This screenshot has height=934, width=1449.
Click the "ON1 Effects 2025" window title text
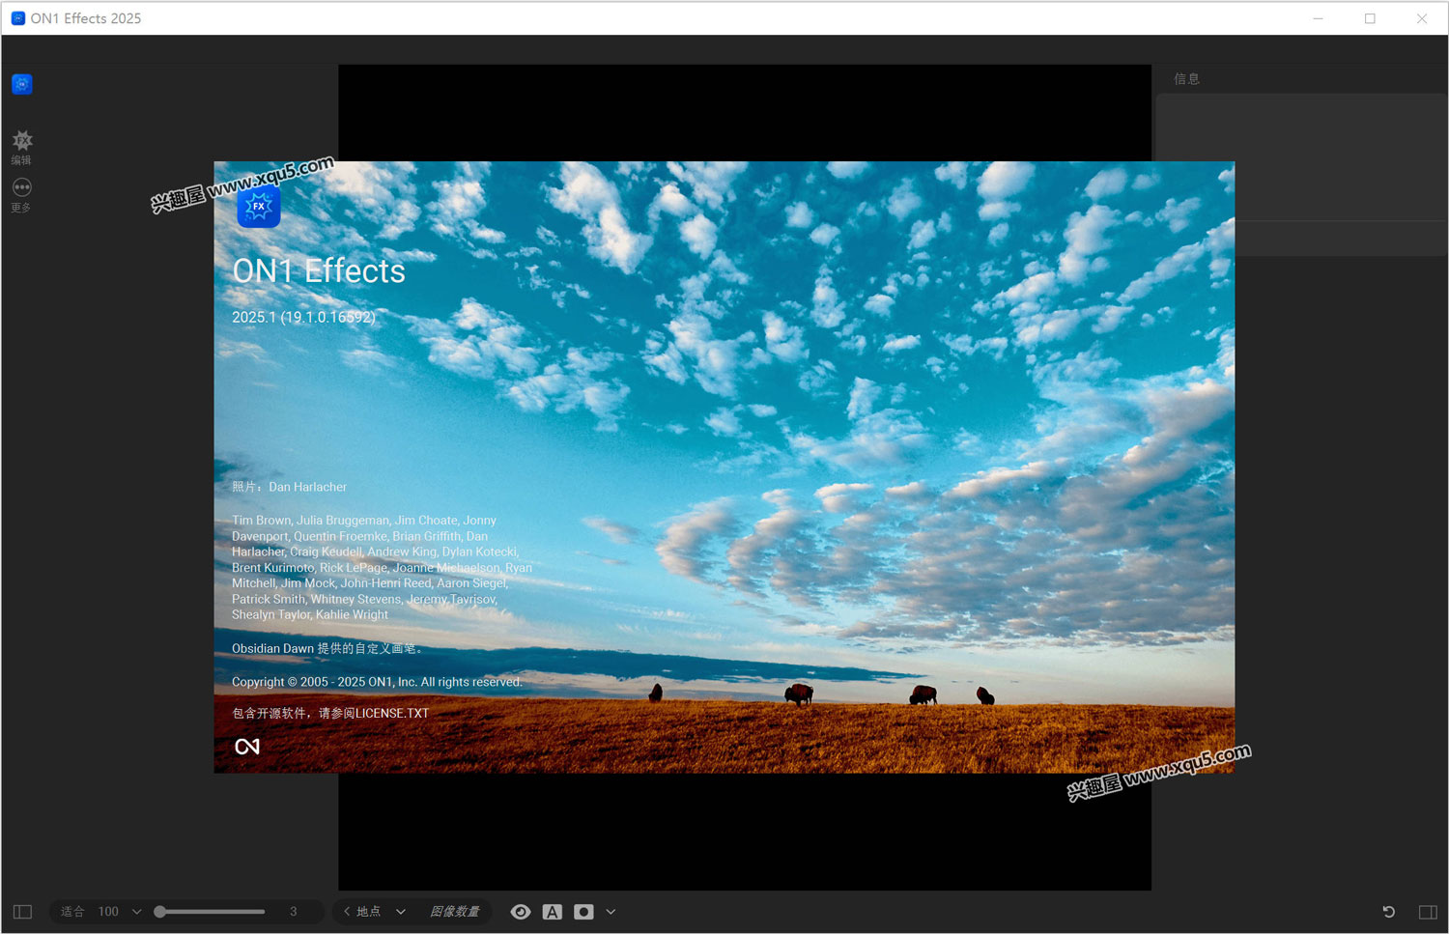(86, 18)
